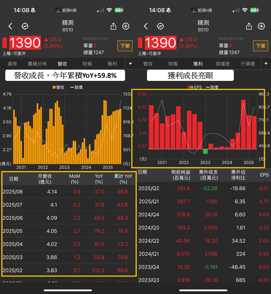This screenshot has width=271, height=294.
Task: Toggle the 股價 legend on revenue chart
Action: (x=76, y=87)
